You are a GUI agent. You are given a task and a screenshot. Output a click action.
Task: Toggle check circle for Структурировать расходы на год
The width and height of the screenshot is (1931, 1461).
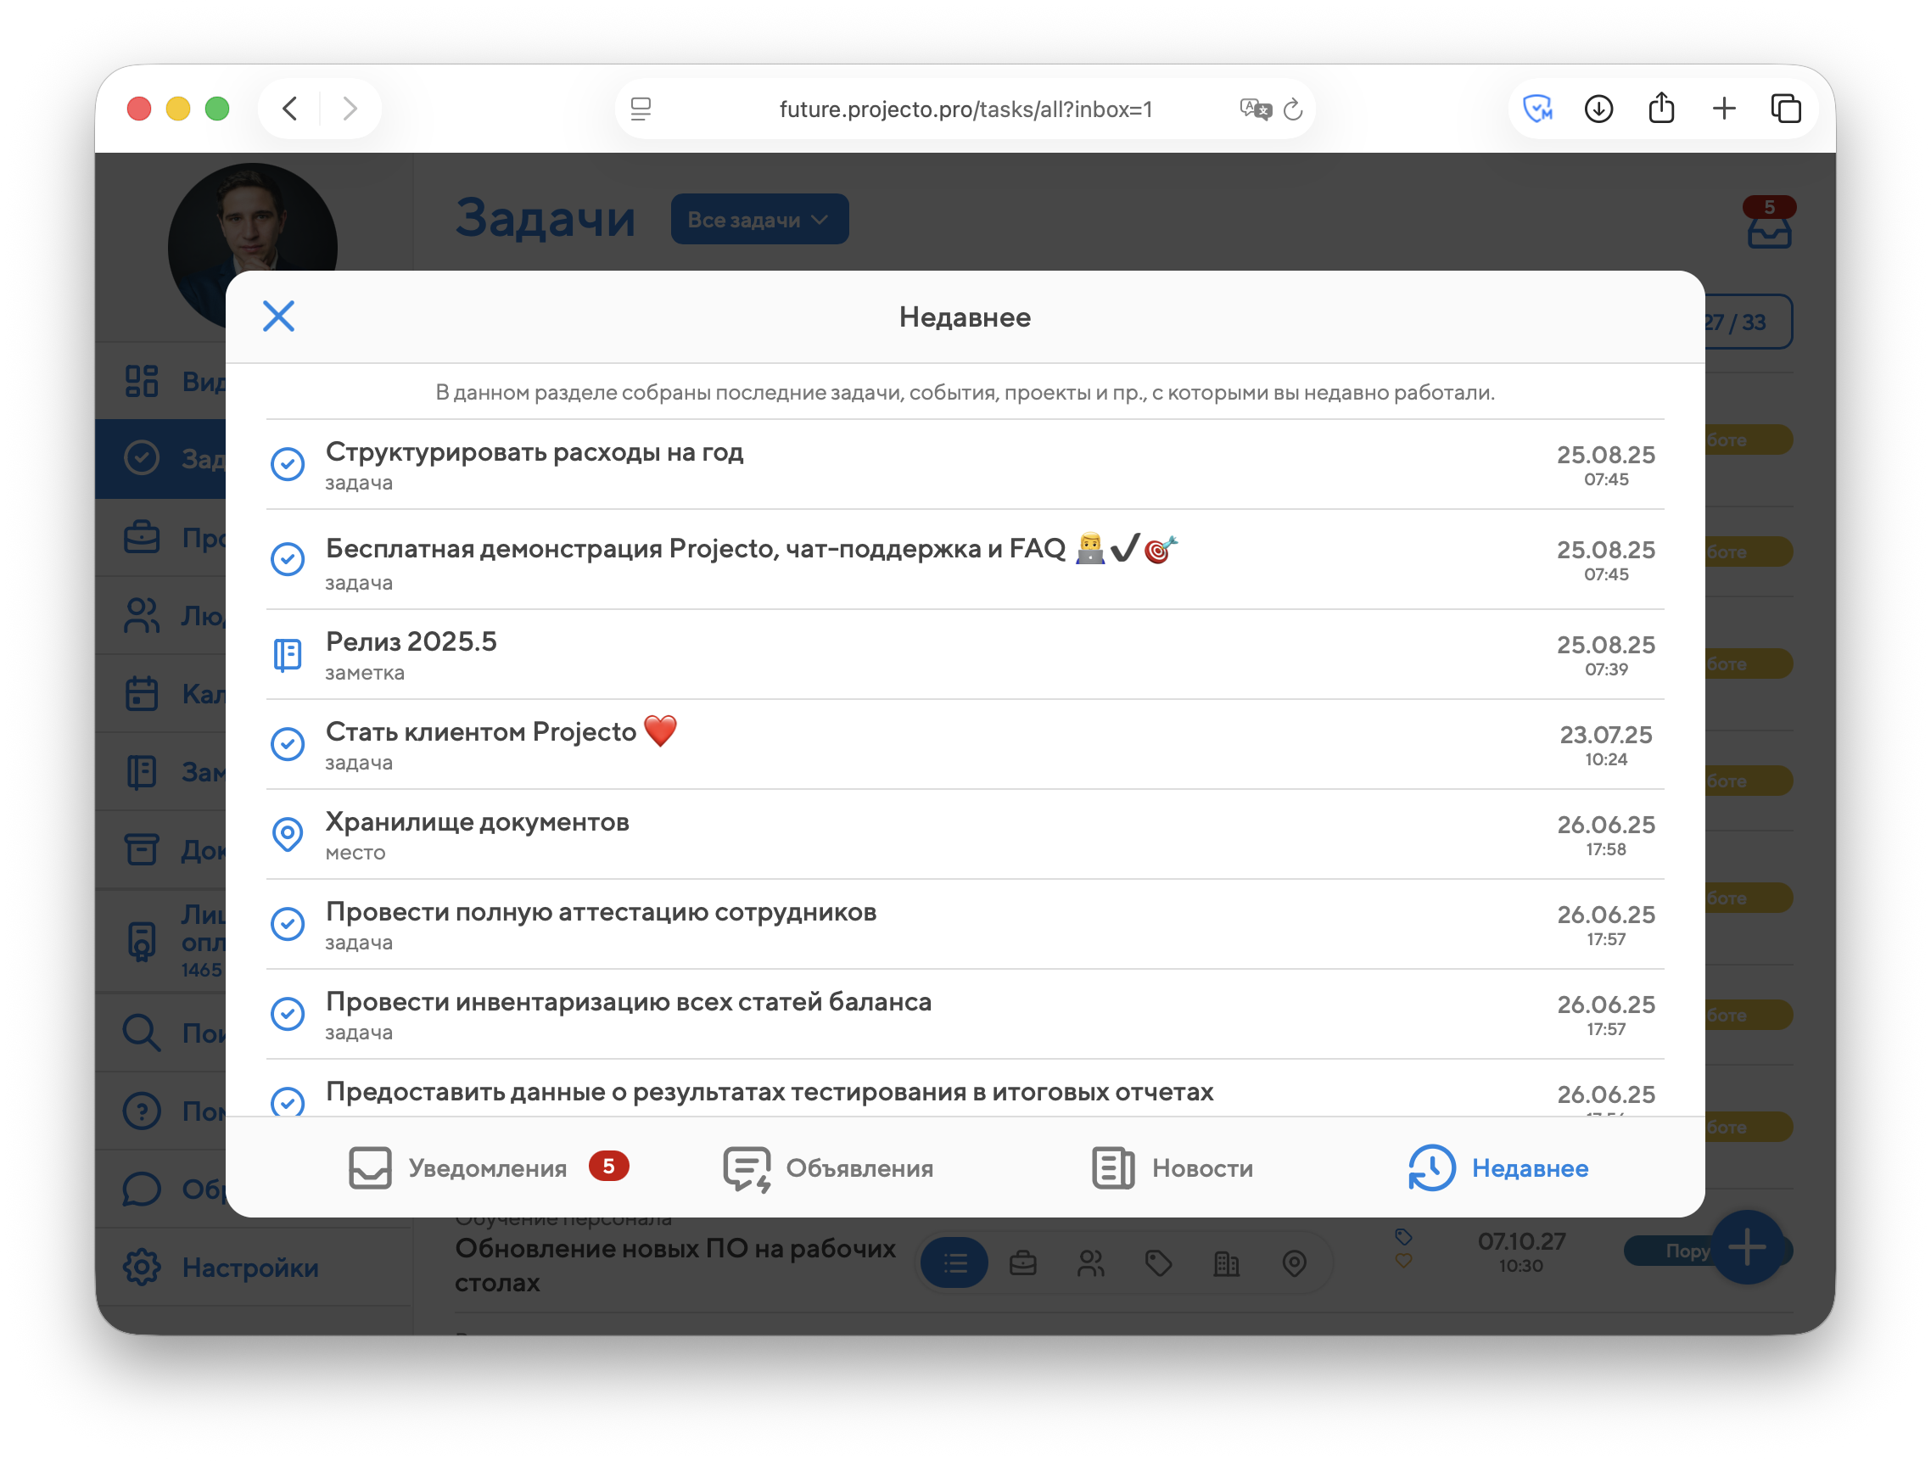[288, 463]
